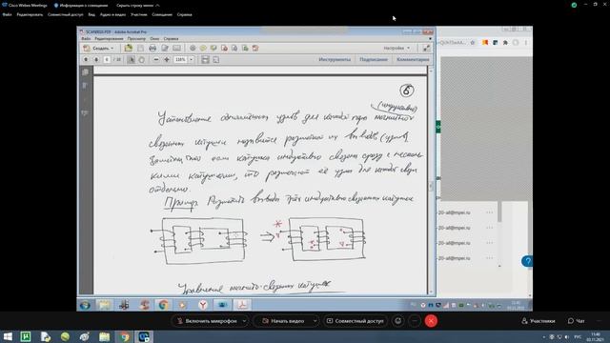Viewport: 610px width, 343px height.
Task: Open Acrobat Настройка dropdown
Action: (396, 49)
